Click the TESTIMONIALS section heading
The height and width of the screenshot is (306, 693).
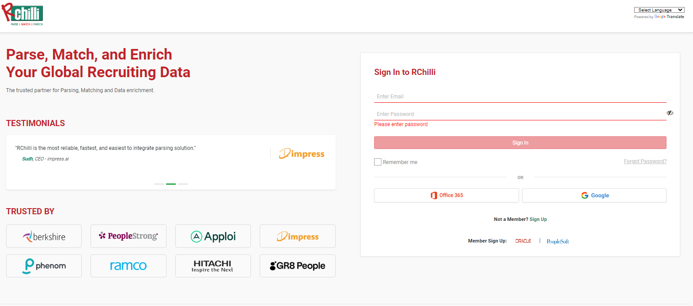pos(35,123)
